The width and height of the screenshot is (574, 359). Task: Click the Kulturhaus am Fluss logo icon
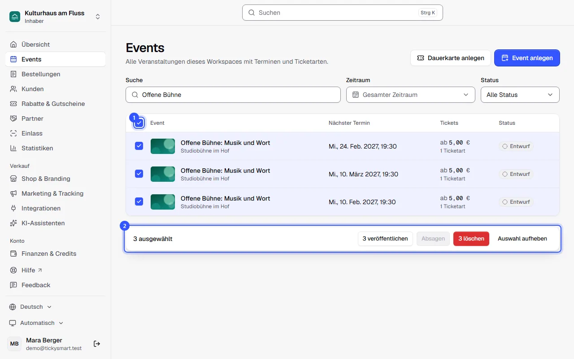tap(15, 17)
